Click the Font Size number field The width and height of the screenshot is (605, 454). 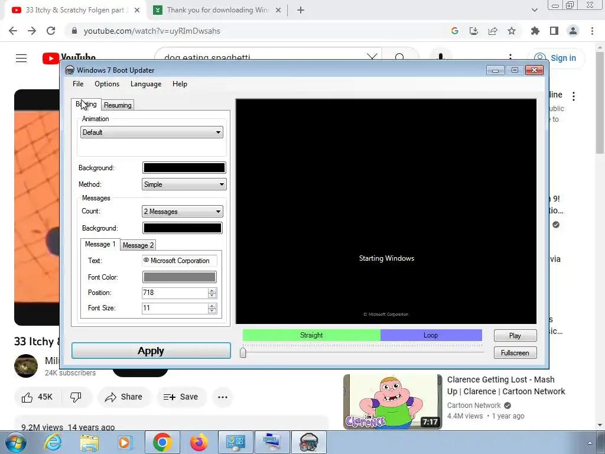(175, 308)
